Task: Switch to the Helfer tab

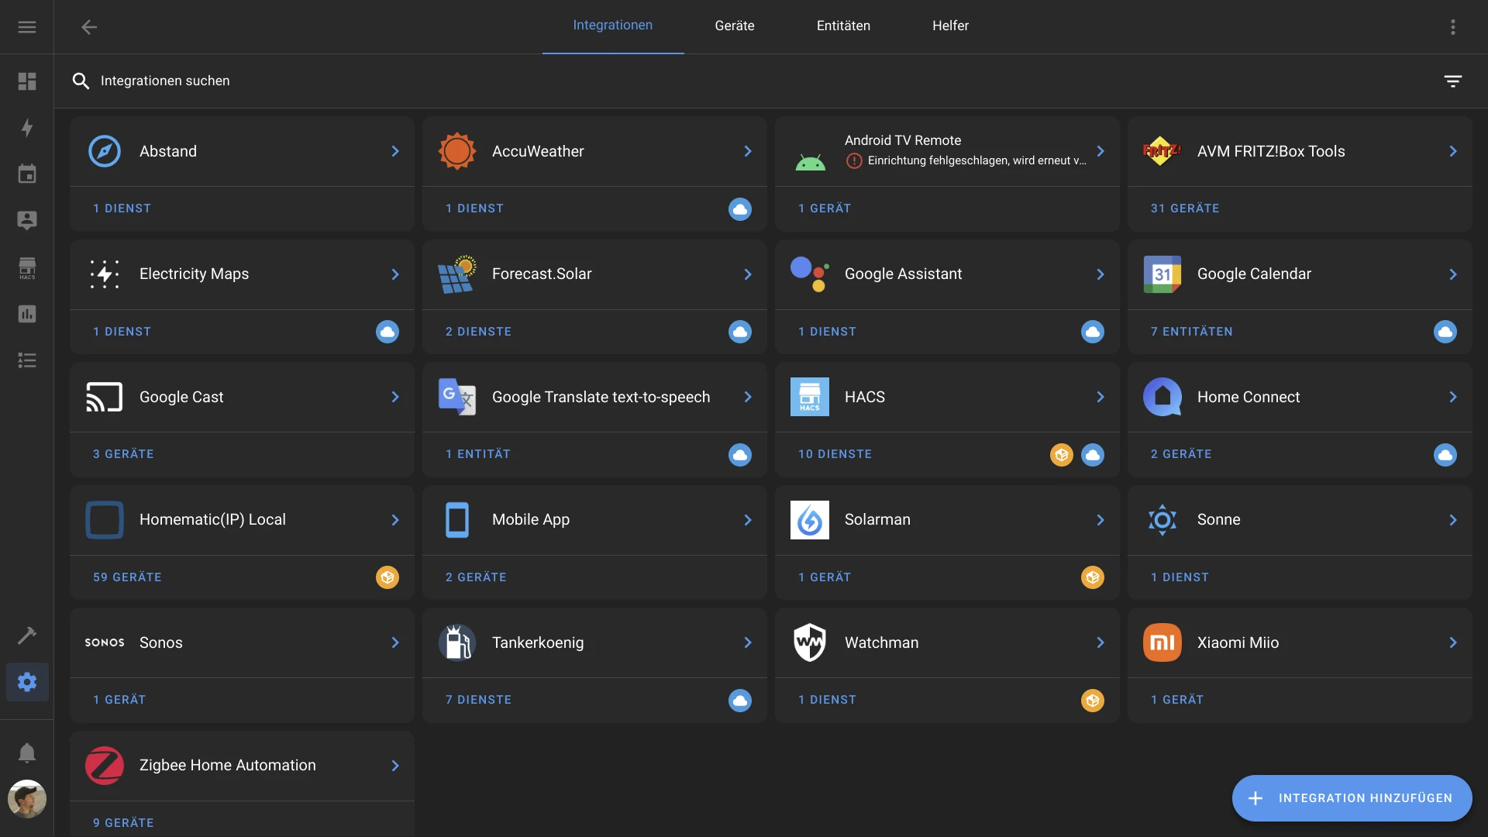Action: tap(950, 26)
